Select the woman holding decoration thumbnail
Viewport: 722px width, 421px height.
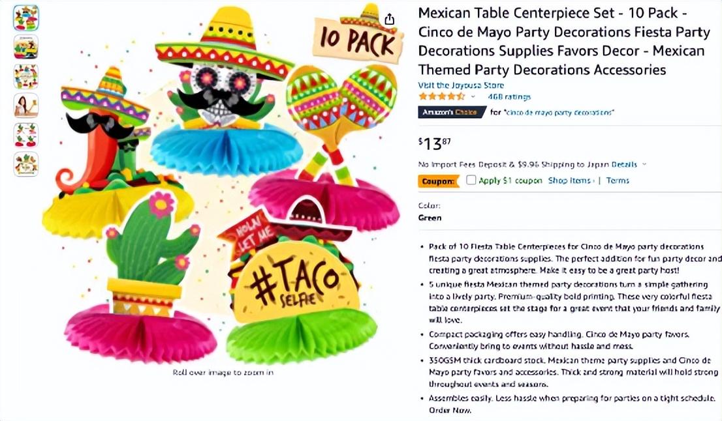26,106
